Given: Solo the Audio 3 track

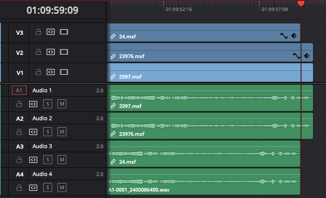Looking at the screenshot, I should click(x=48, y=160).
